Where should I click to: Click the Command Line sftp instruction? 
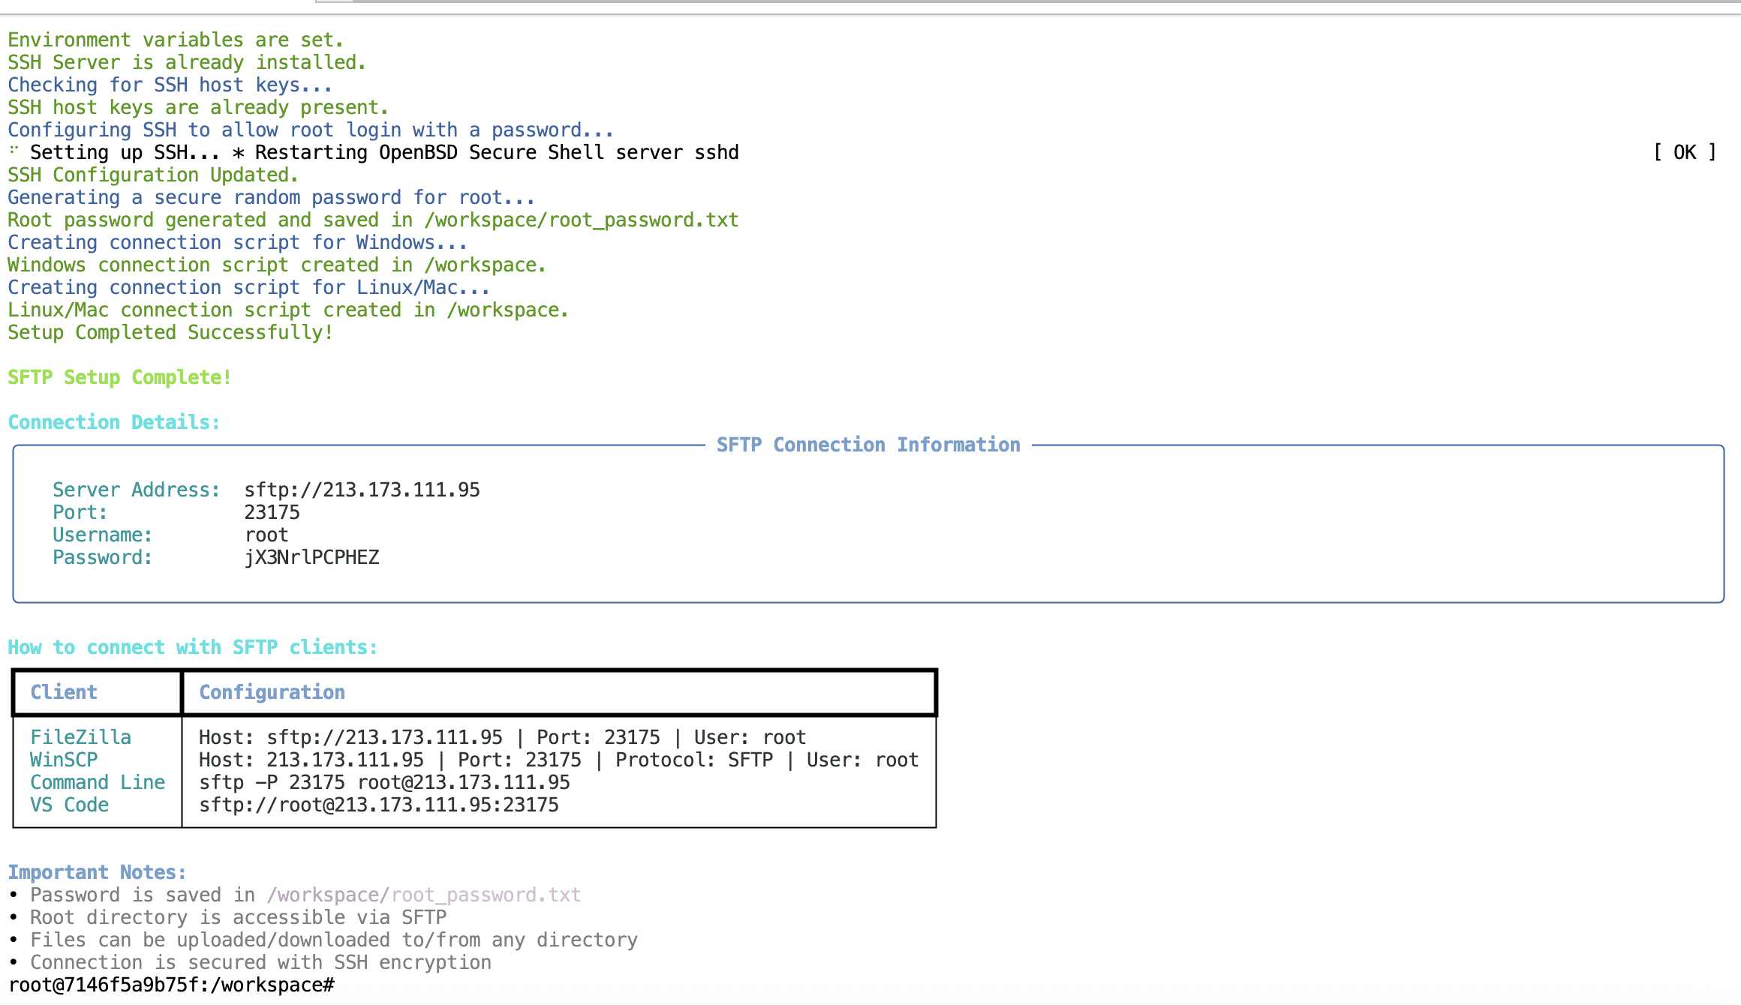click(x=97, y=781)
